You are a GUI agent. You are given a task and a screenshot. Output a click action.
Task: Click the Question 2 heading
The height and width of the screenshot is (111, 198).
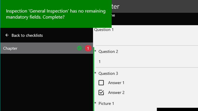(108, 51)
